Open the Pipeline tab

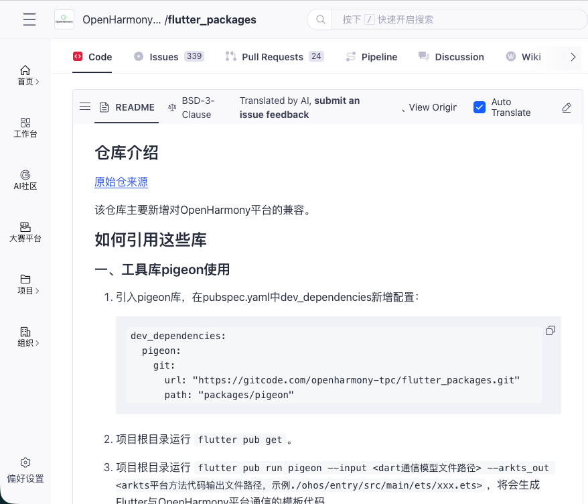371,57
